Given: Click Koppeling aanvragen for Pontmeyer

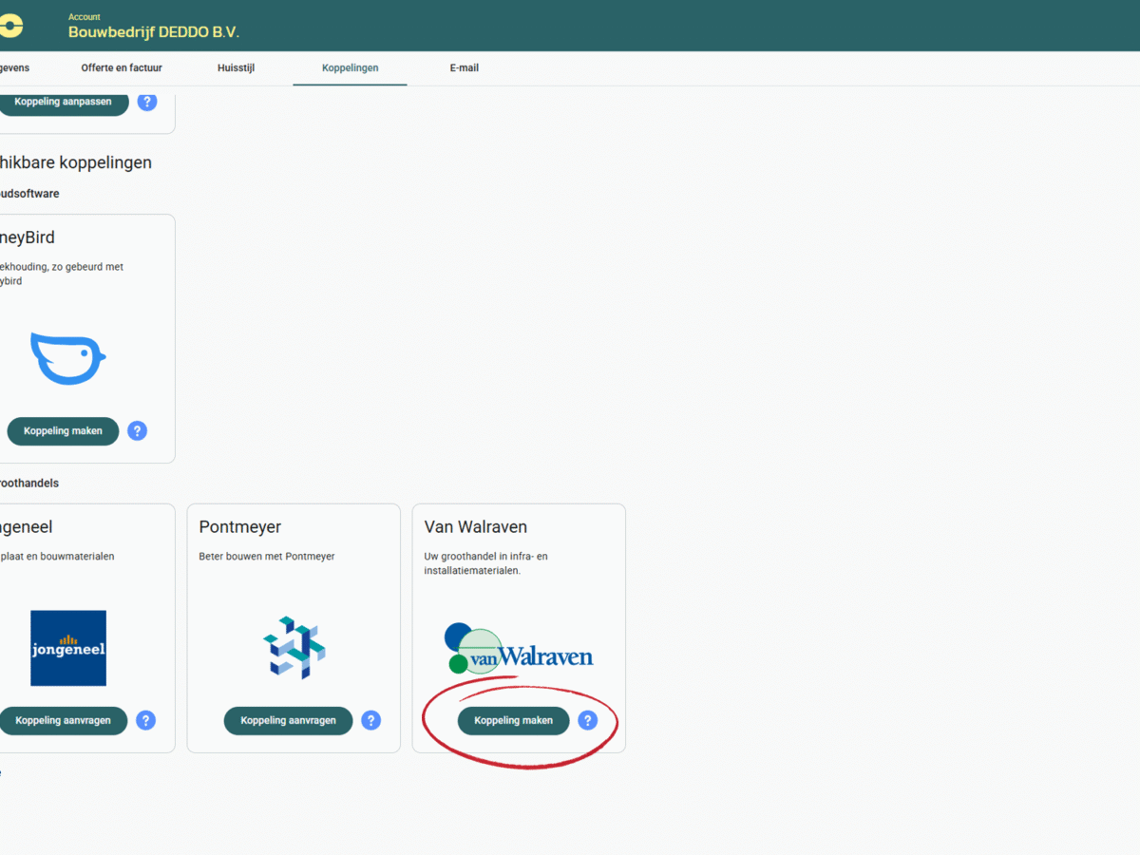Looking at the screenshot, I should [x=288, y=720].
